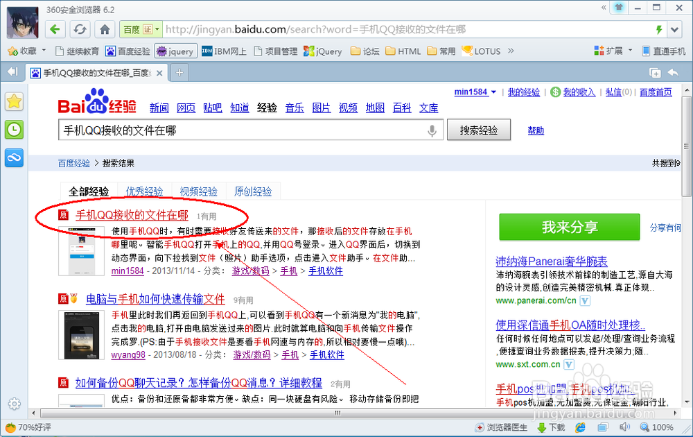Expand the address bar history dropdown
This screenshot has width=693, height=437.
674,30
